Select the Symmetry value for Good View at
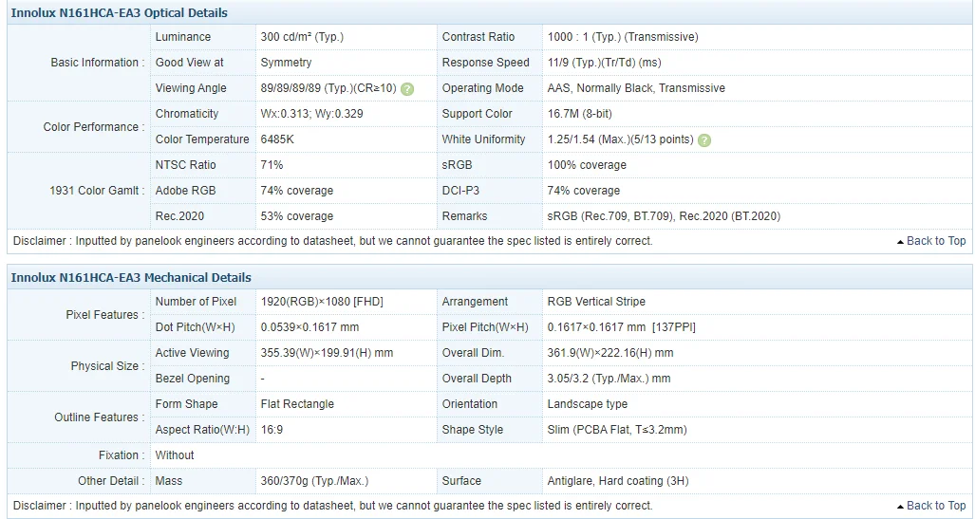Screen dimensions: 975x519 point(286,63)
